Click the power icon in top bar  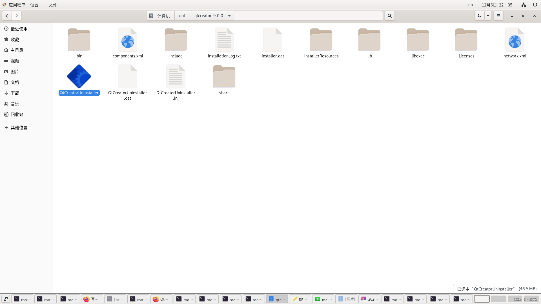coord(535,5)
